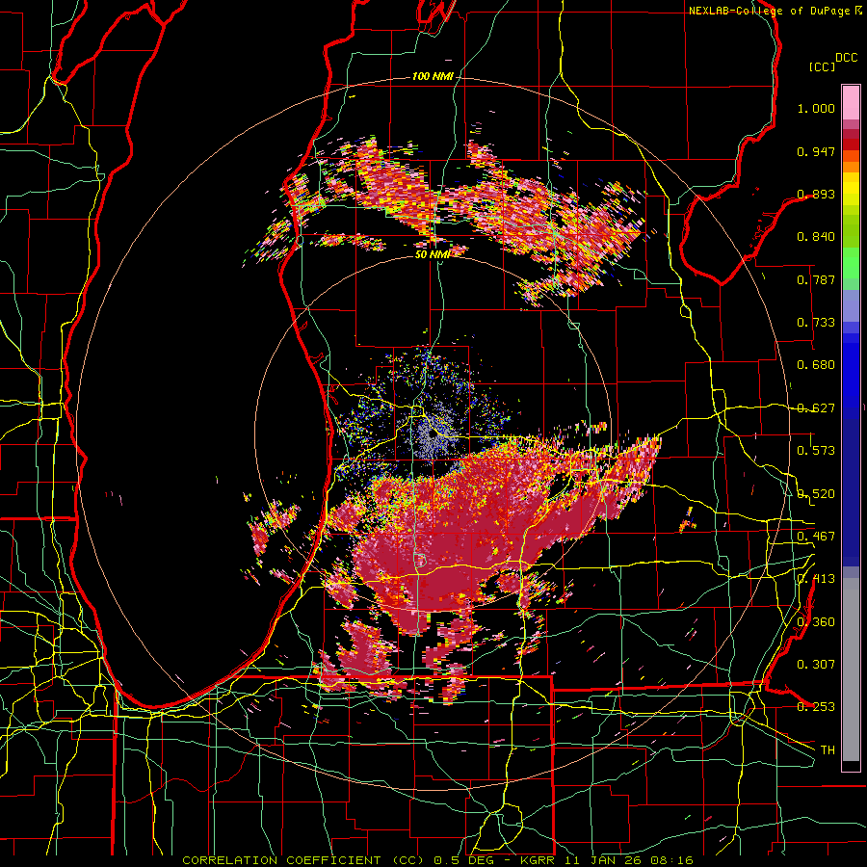Click the 0.840 legend value
The height and width of the screenshot is (867, 867).
pos(816,237)
